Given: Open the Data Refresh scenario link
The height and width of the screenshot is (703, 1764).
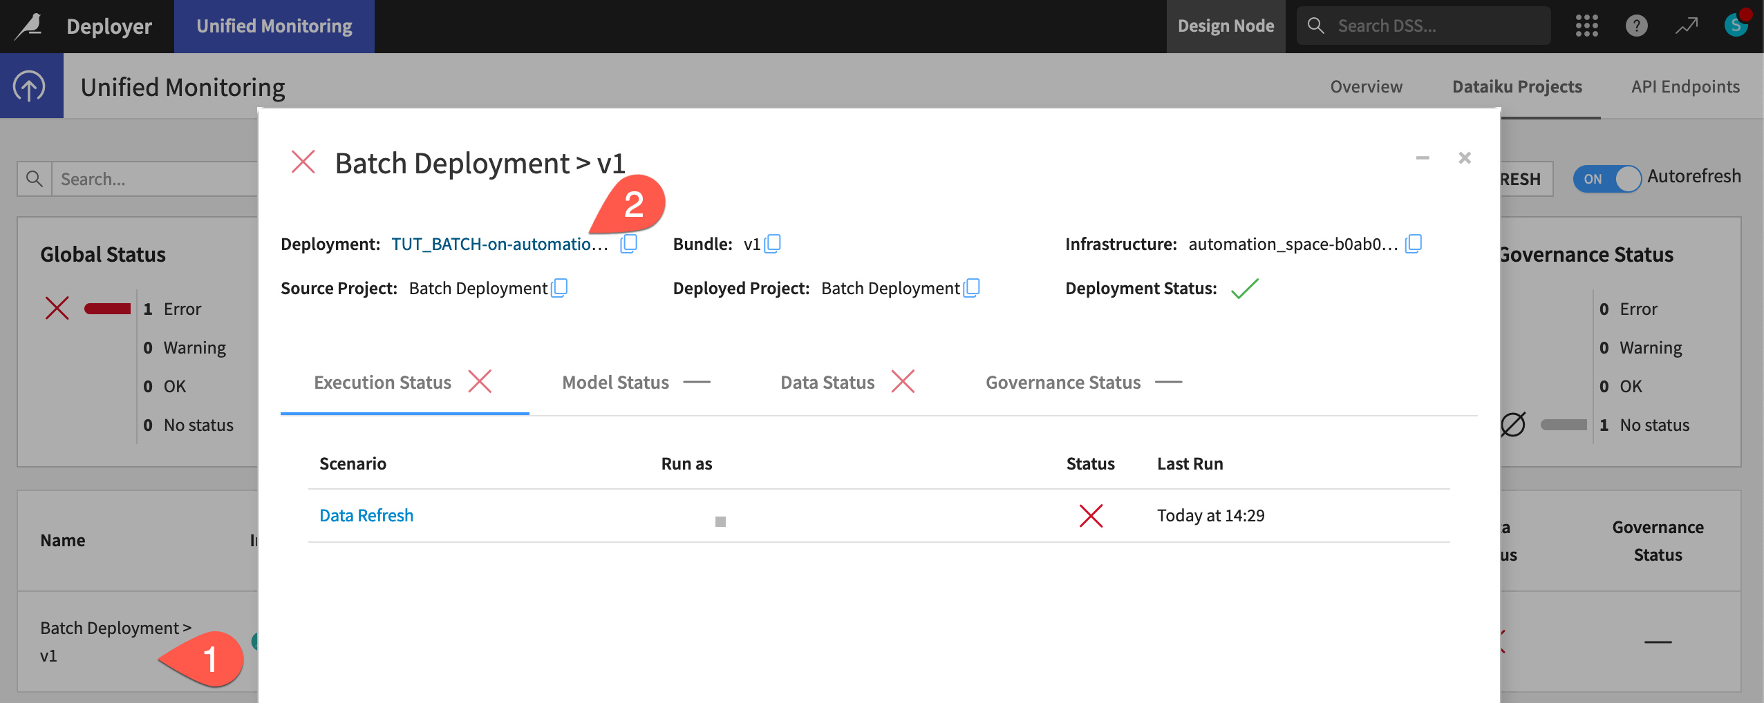Looking at the screenshot, I should pos(366,516).
